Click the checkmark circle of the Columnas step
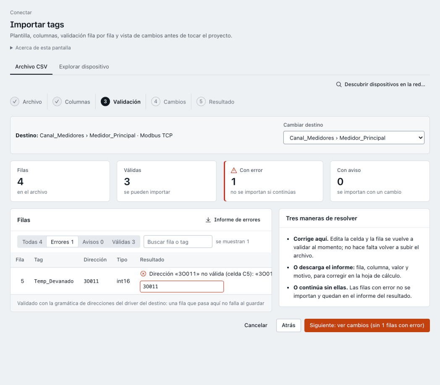 57,101
